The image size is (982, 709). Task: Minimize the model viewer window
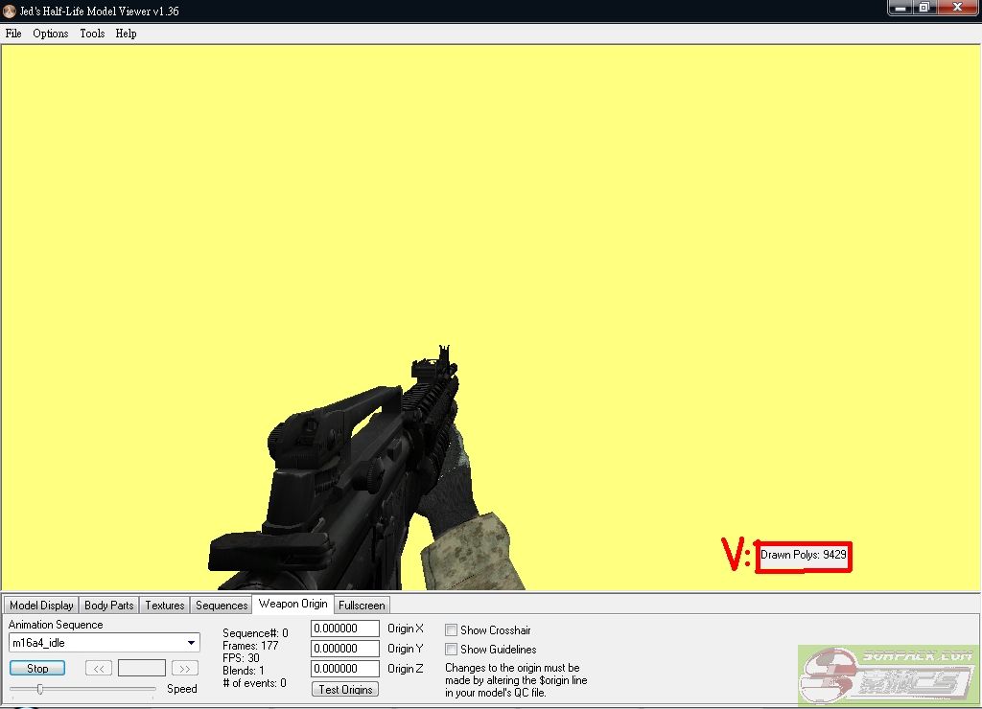tap(900, 8)
